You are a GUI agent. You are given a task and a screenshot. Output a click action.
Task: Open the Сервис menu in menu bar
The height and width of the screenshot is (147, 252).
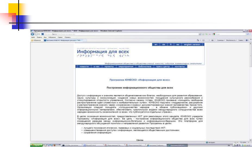coord(60,37)
